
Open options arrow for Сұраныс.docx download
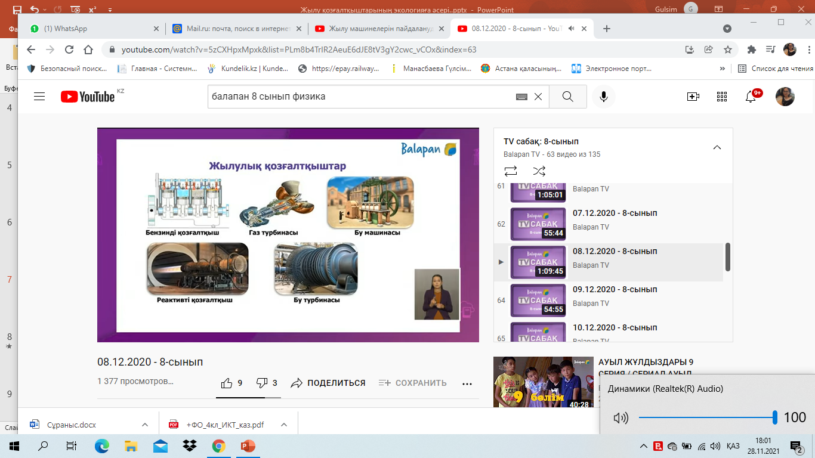[145, 425]
